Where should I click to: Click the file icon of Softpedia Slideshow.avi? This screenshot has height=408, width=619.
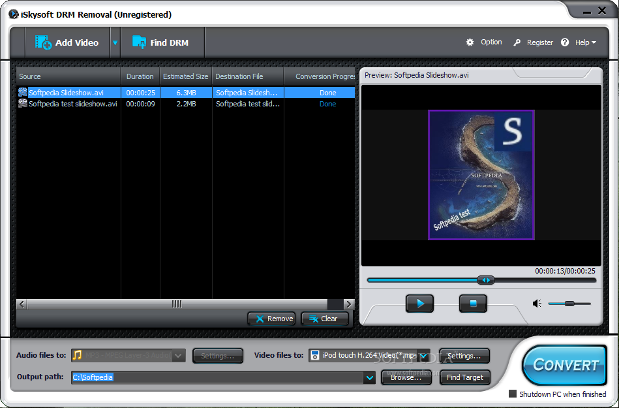pyautogui.click(x=23, y=93)
